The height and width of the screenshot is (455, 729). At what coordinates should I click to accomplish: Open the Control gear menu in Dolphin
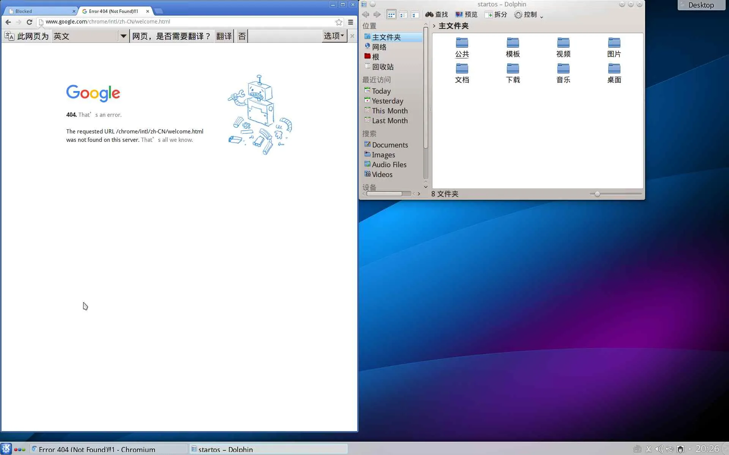(525, 15)
